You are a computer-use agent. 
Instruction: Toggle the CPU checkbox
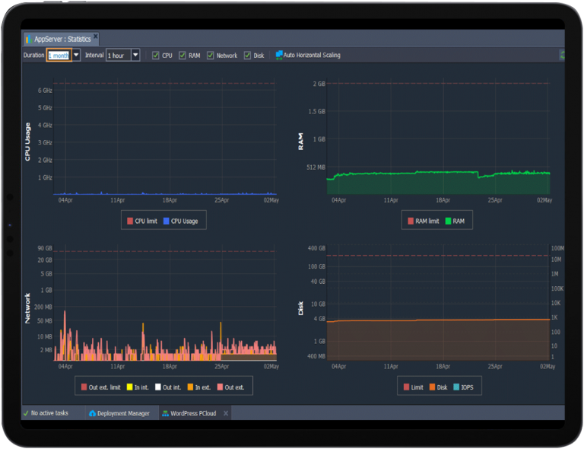(x=156, y=56)
